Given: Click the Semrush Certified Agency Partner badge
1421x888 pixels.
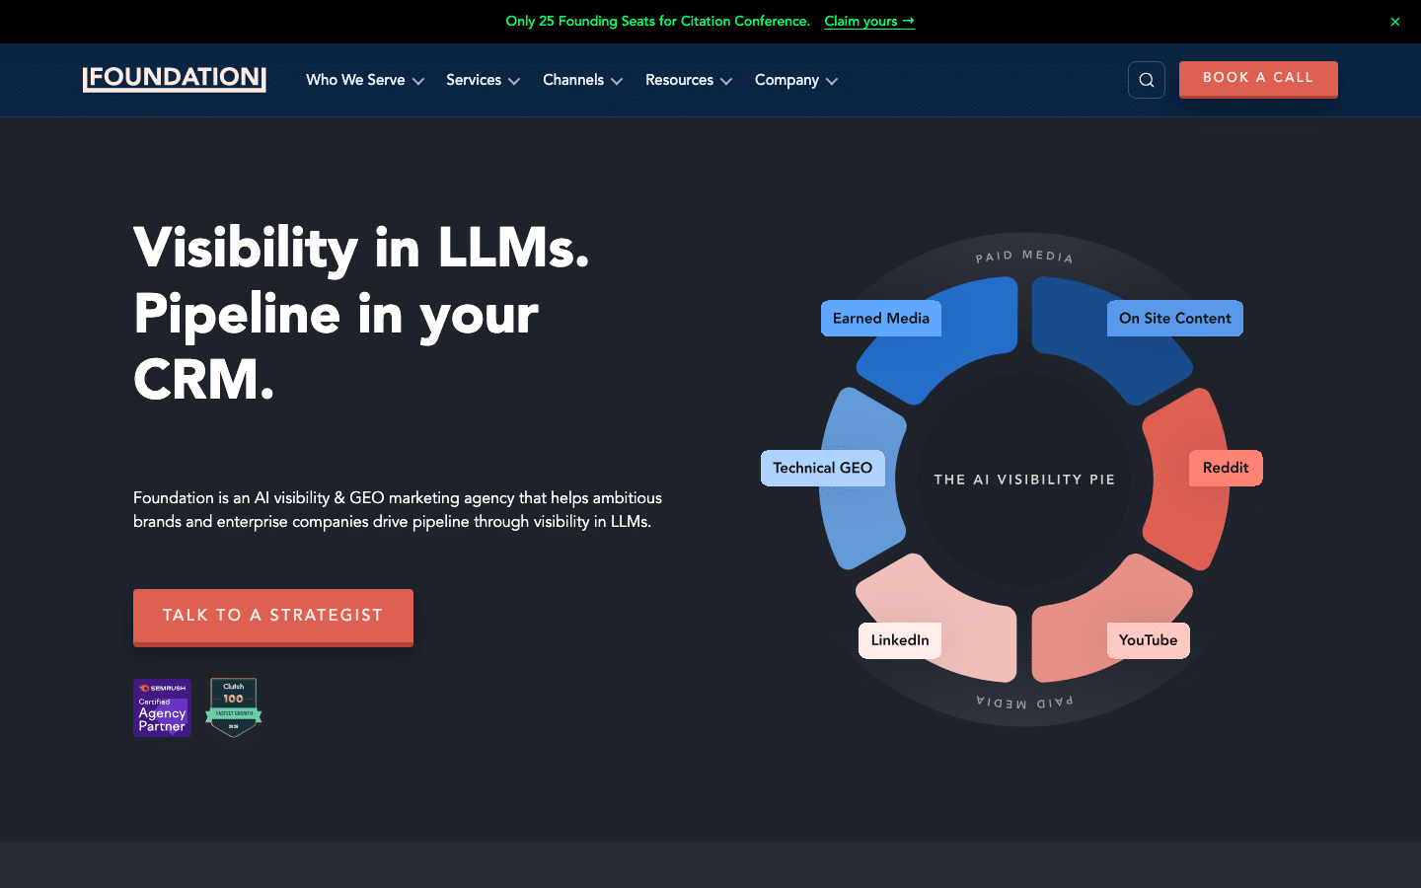Looking at the screenshot, I should [162, 707].
